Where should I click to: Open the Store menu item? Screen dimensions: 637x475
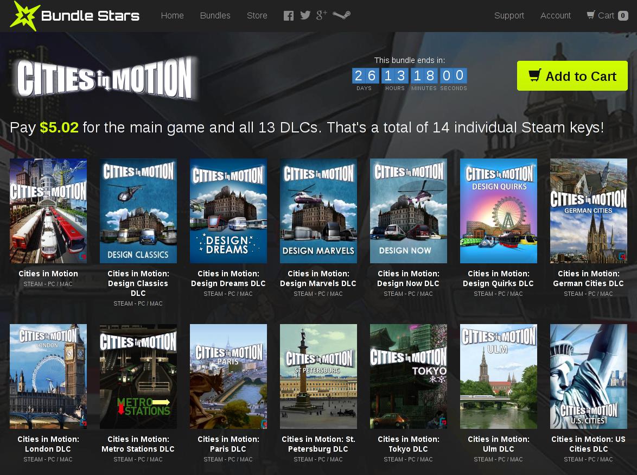tap(257, 15)
